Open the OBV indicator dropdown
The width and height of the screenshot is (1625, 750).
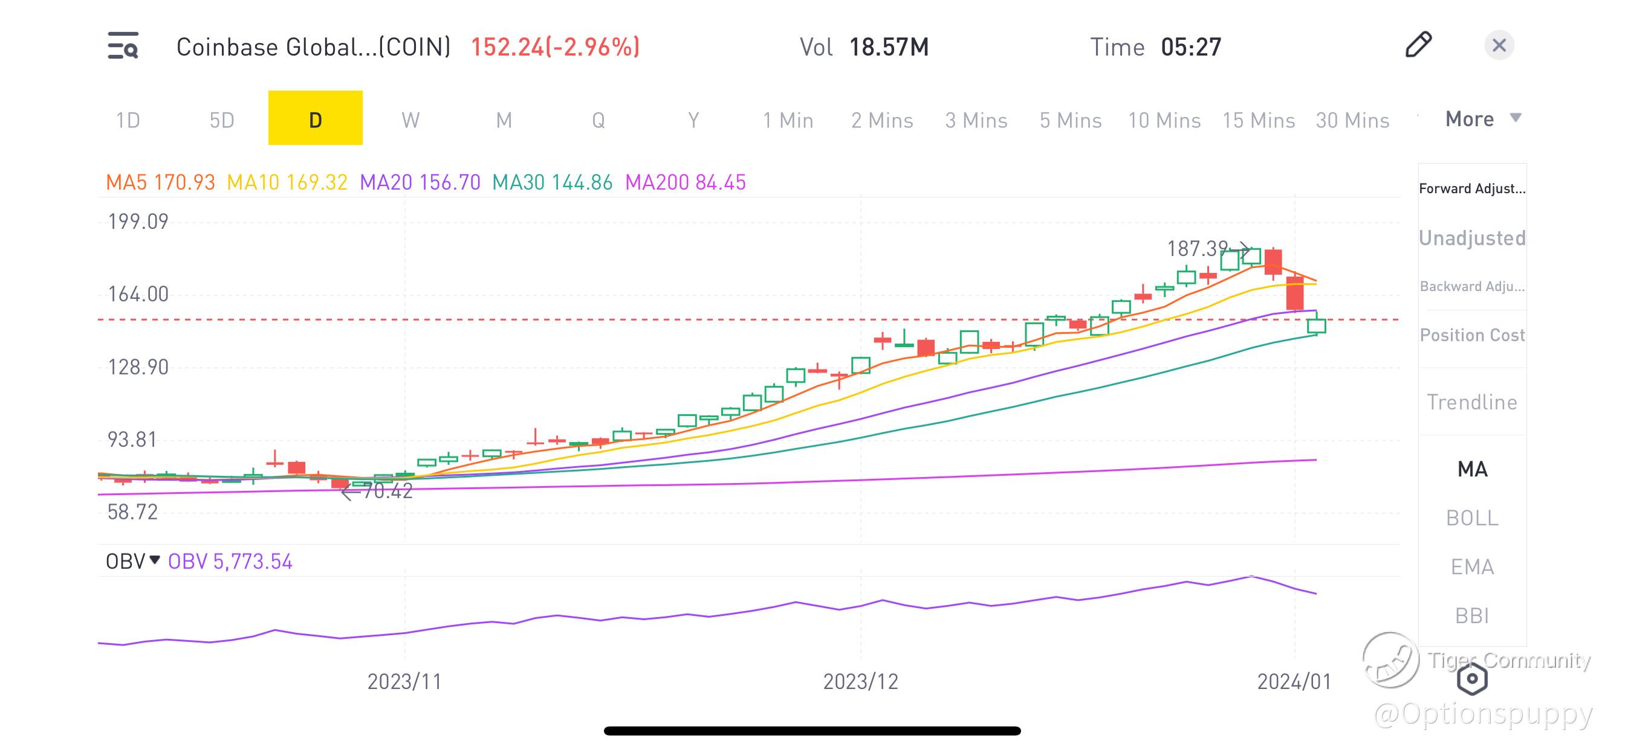[x=132, y=561]
